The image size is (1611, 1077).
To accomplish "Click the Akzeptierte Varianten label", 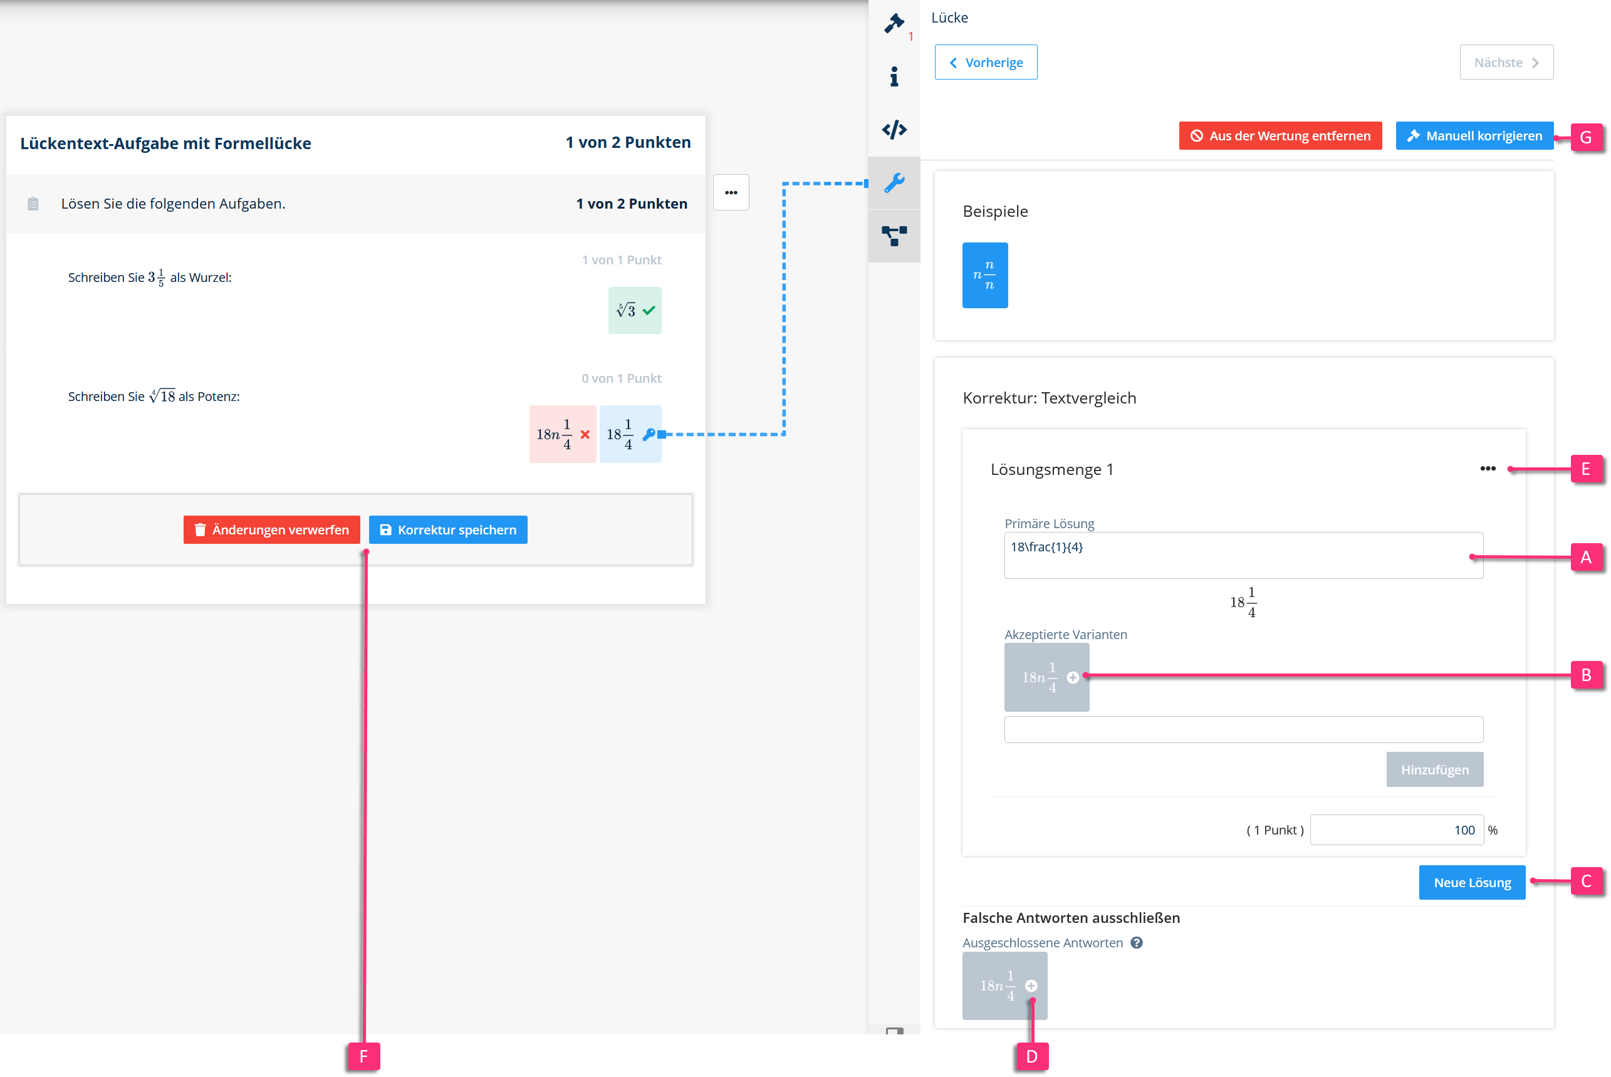I will pyautogui.click(x=1065, y=634).
